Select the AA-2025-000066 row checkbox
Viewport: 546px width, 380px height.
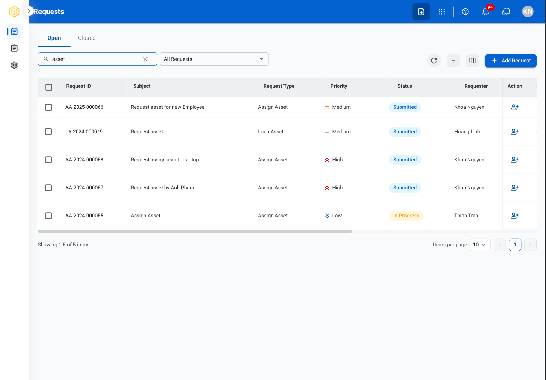click(49, 107)
